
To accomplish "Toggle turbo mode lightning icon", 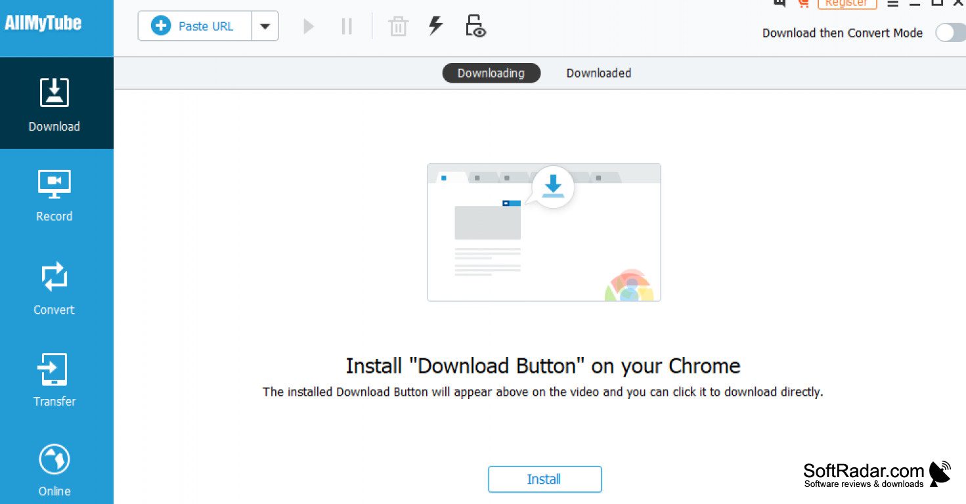I will tap(435, 26).
